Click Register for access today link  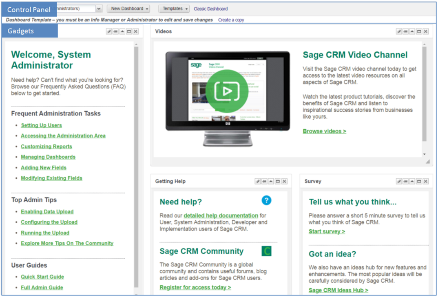(x=195, y=287)
